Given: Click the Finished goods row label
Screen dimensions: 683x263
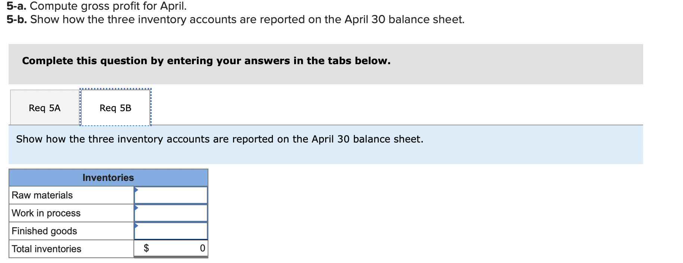Looking at the screenshot, I should [x=44, y=231].
